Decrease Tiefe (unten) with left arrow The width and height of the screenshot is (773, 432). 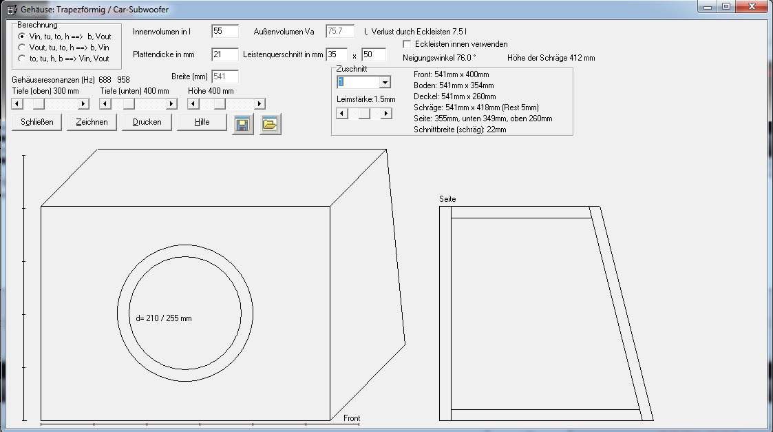click(105, 103)
